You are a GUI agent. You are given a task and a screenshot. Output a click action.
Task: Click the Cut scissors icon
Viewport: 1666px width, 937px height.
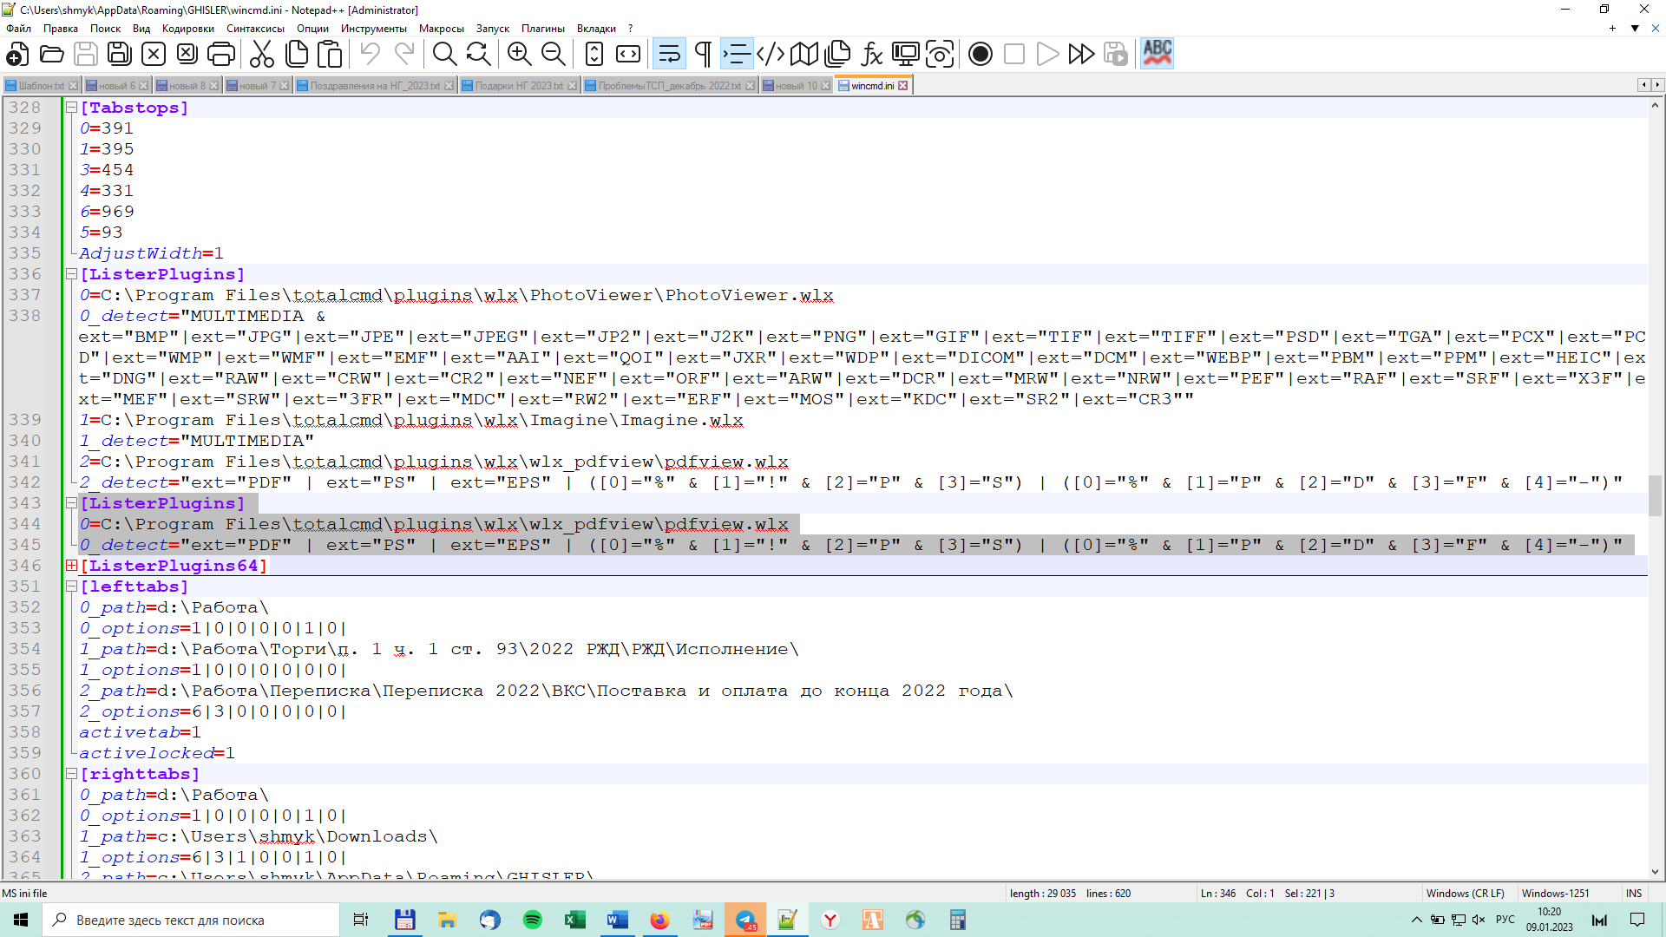(261, 54)
